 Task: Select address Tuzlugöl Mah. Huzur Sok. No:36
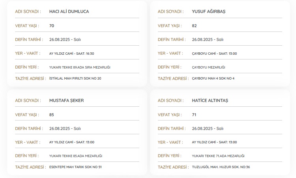[x=221, y=167]
